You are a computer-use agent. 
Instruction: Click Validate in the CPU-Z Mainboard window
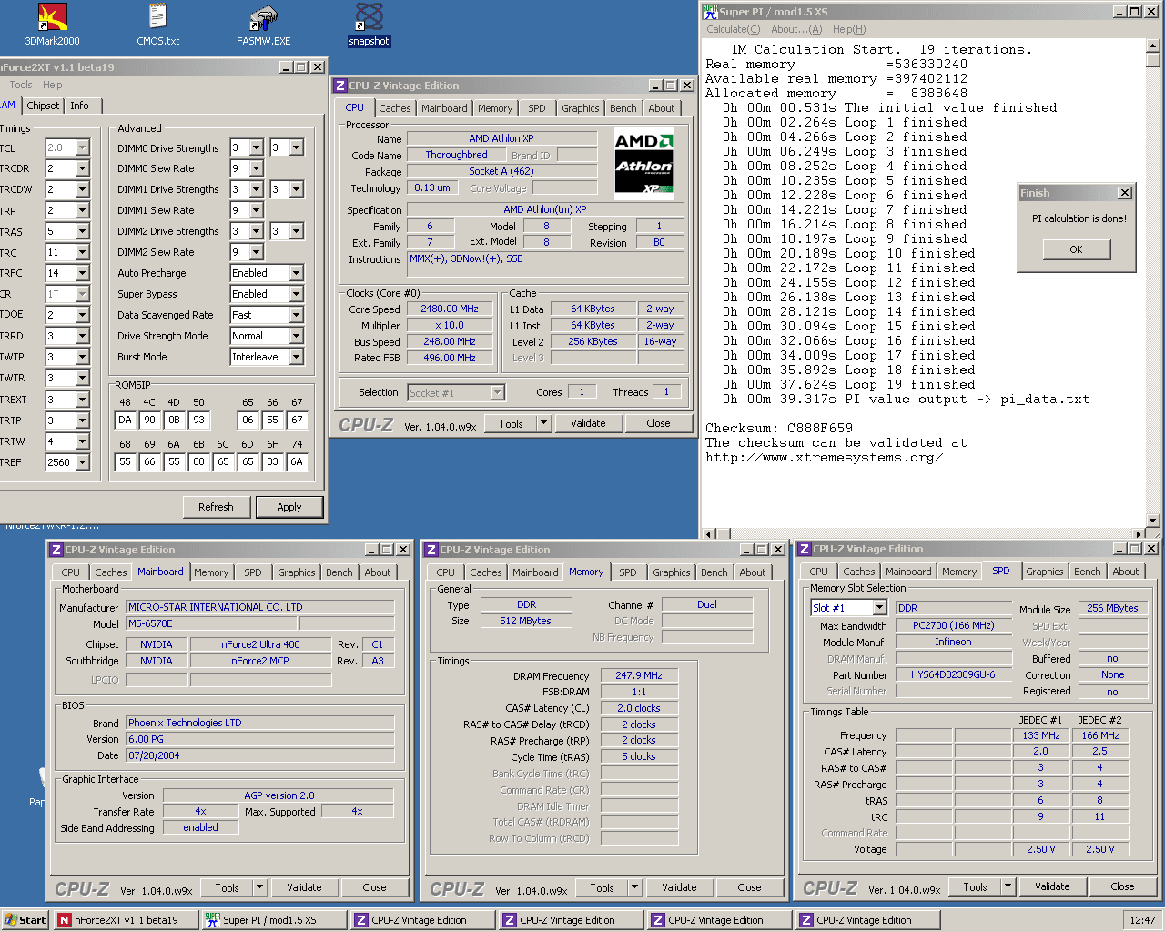pos(304,887)
